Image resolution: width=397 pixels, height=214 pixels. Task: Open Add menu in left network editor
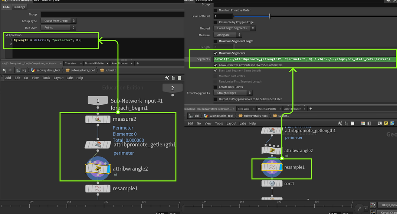click(8, 78)
